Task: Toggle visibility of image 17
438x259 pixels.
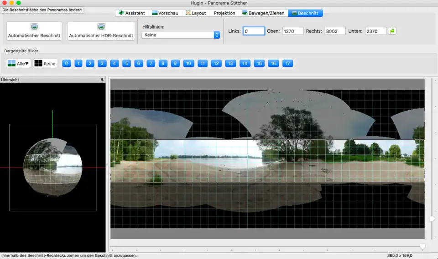Action: click(287, 64)
